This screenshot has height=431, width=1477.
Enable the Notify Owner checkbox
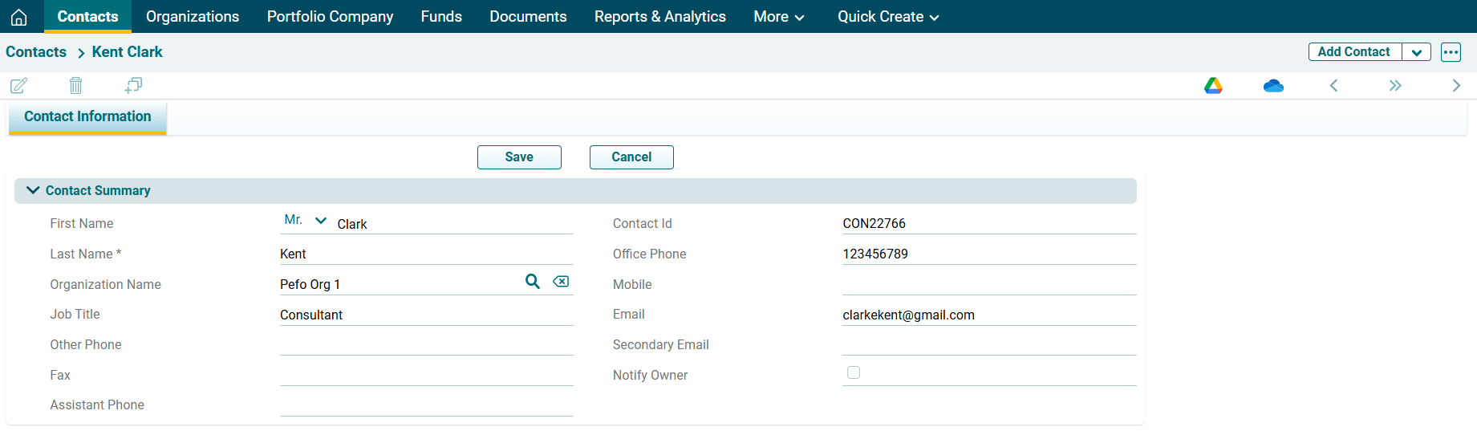pos(854,372)
